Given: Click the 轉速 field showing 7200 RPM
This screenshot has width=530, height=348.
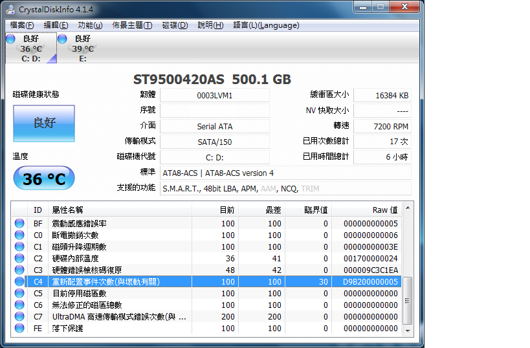Looking at the screenshot, I should pos(382,126).
